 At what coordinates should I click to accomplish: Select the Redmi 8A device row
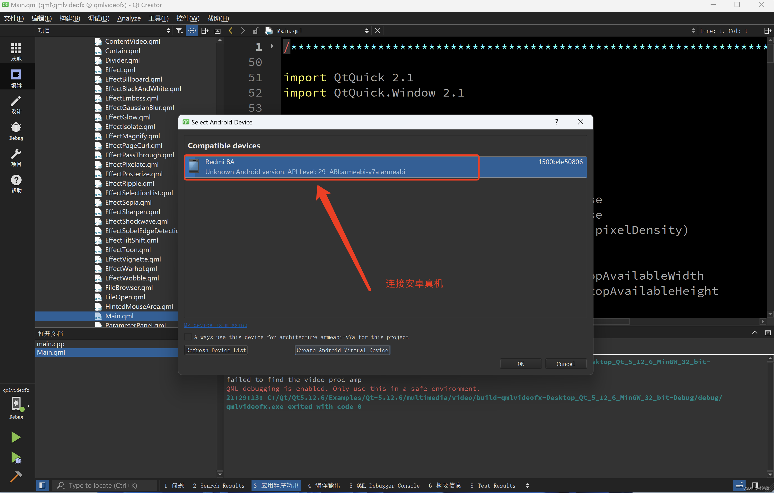pyautogui.click(x=385, y=167)
